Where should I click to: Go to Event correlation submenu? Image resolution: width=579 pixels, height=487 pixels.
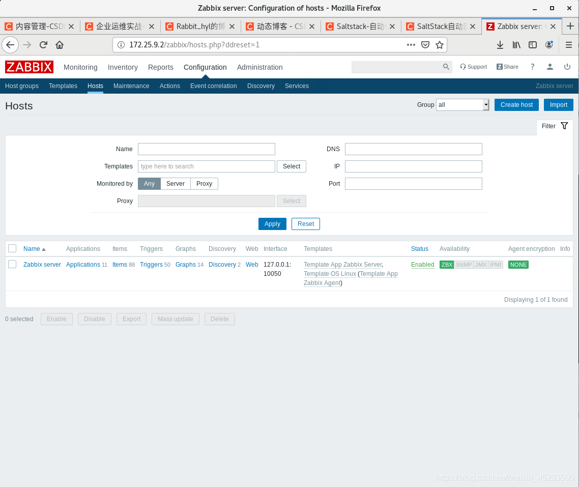213,85
